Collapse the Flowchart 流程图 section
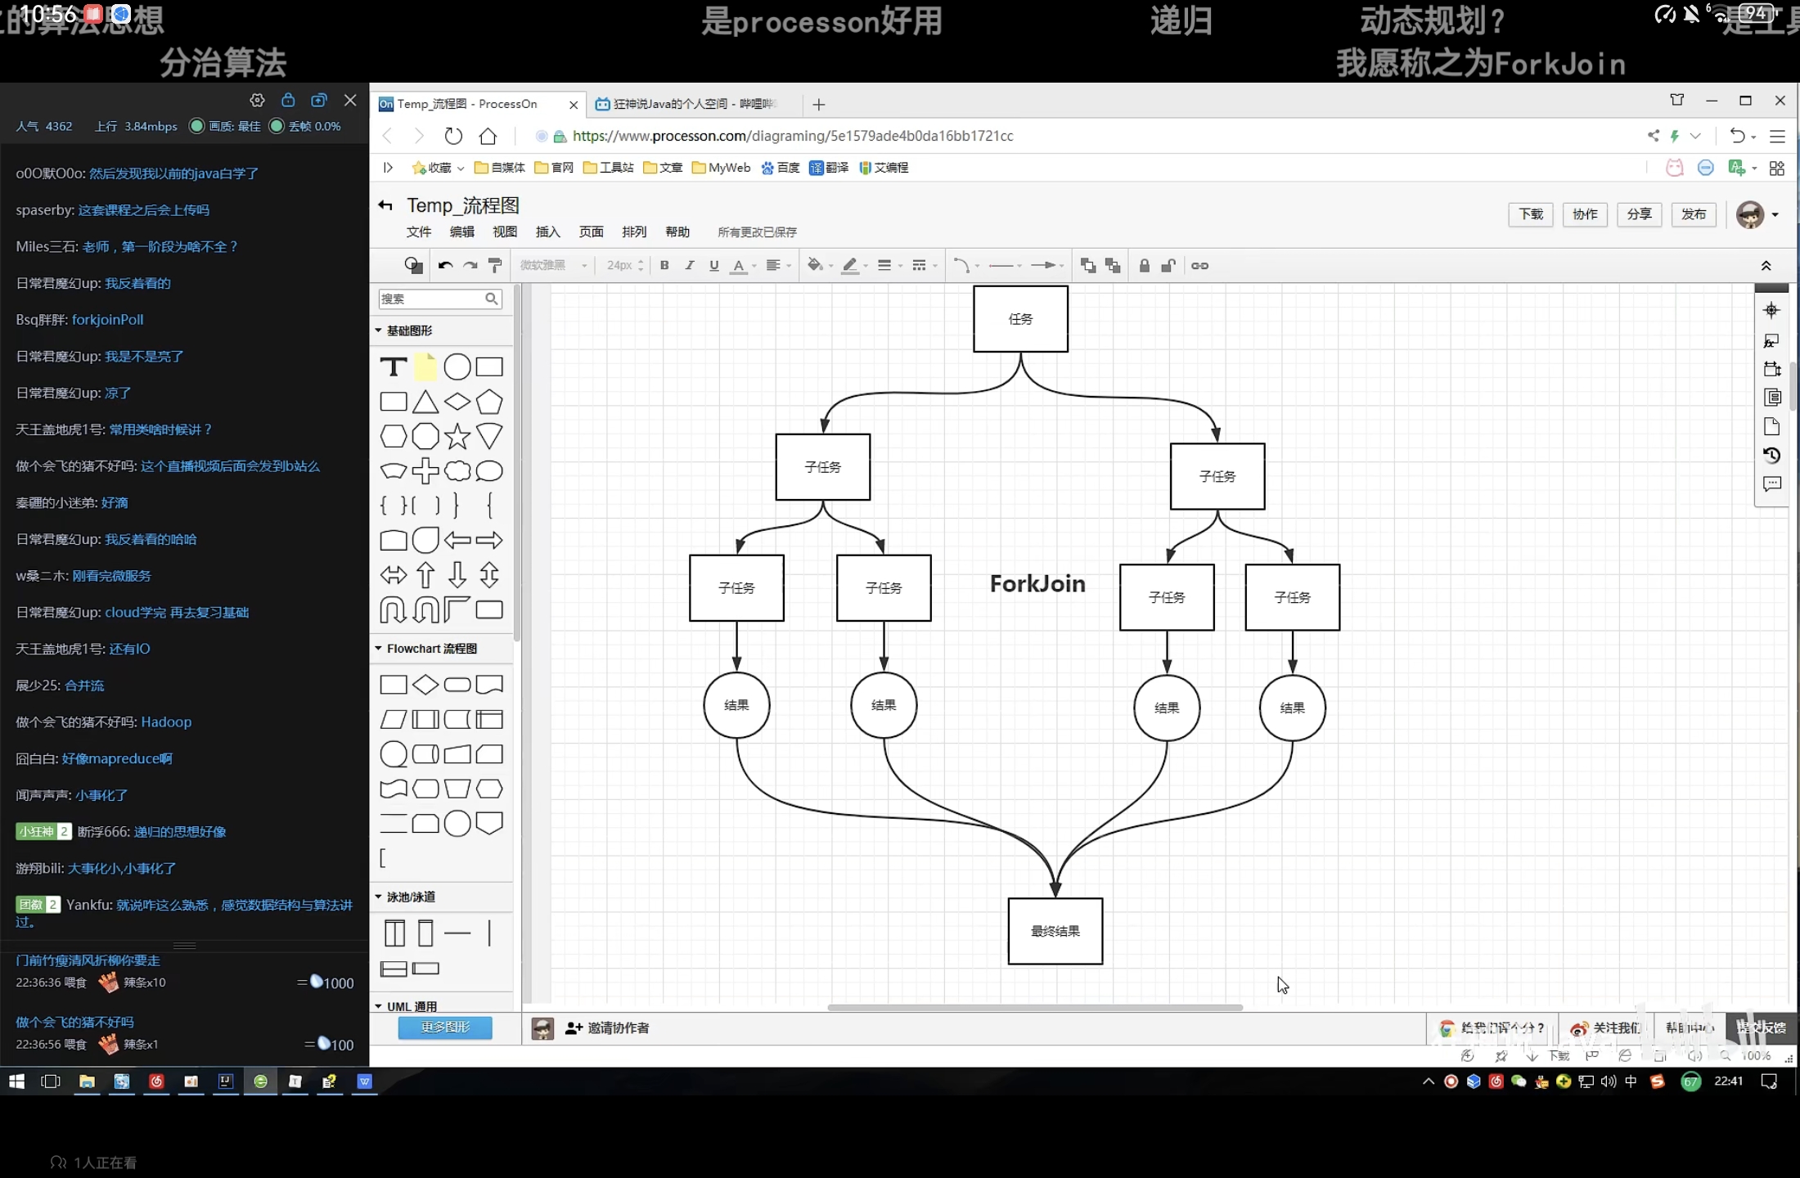1800x1178 pixels. (x=379, y=649)
